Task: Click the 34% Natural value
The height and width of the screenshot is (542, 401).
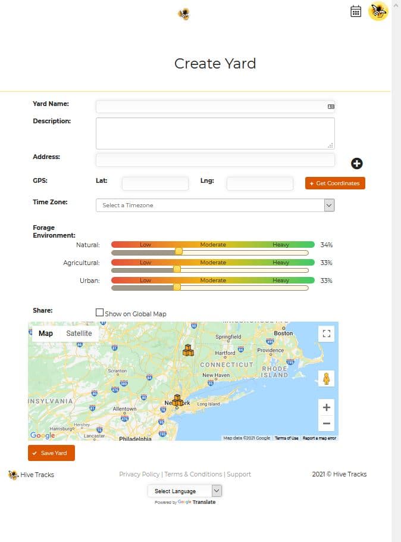Action: pos(327,245)
